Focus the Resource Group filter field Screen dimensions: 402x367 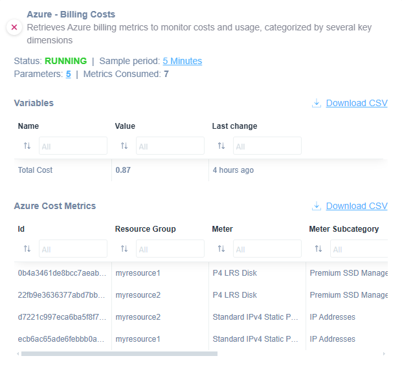coord(170,249)
